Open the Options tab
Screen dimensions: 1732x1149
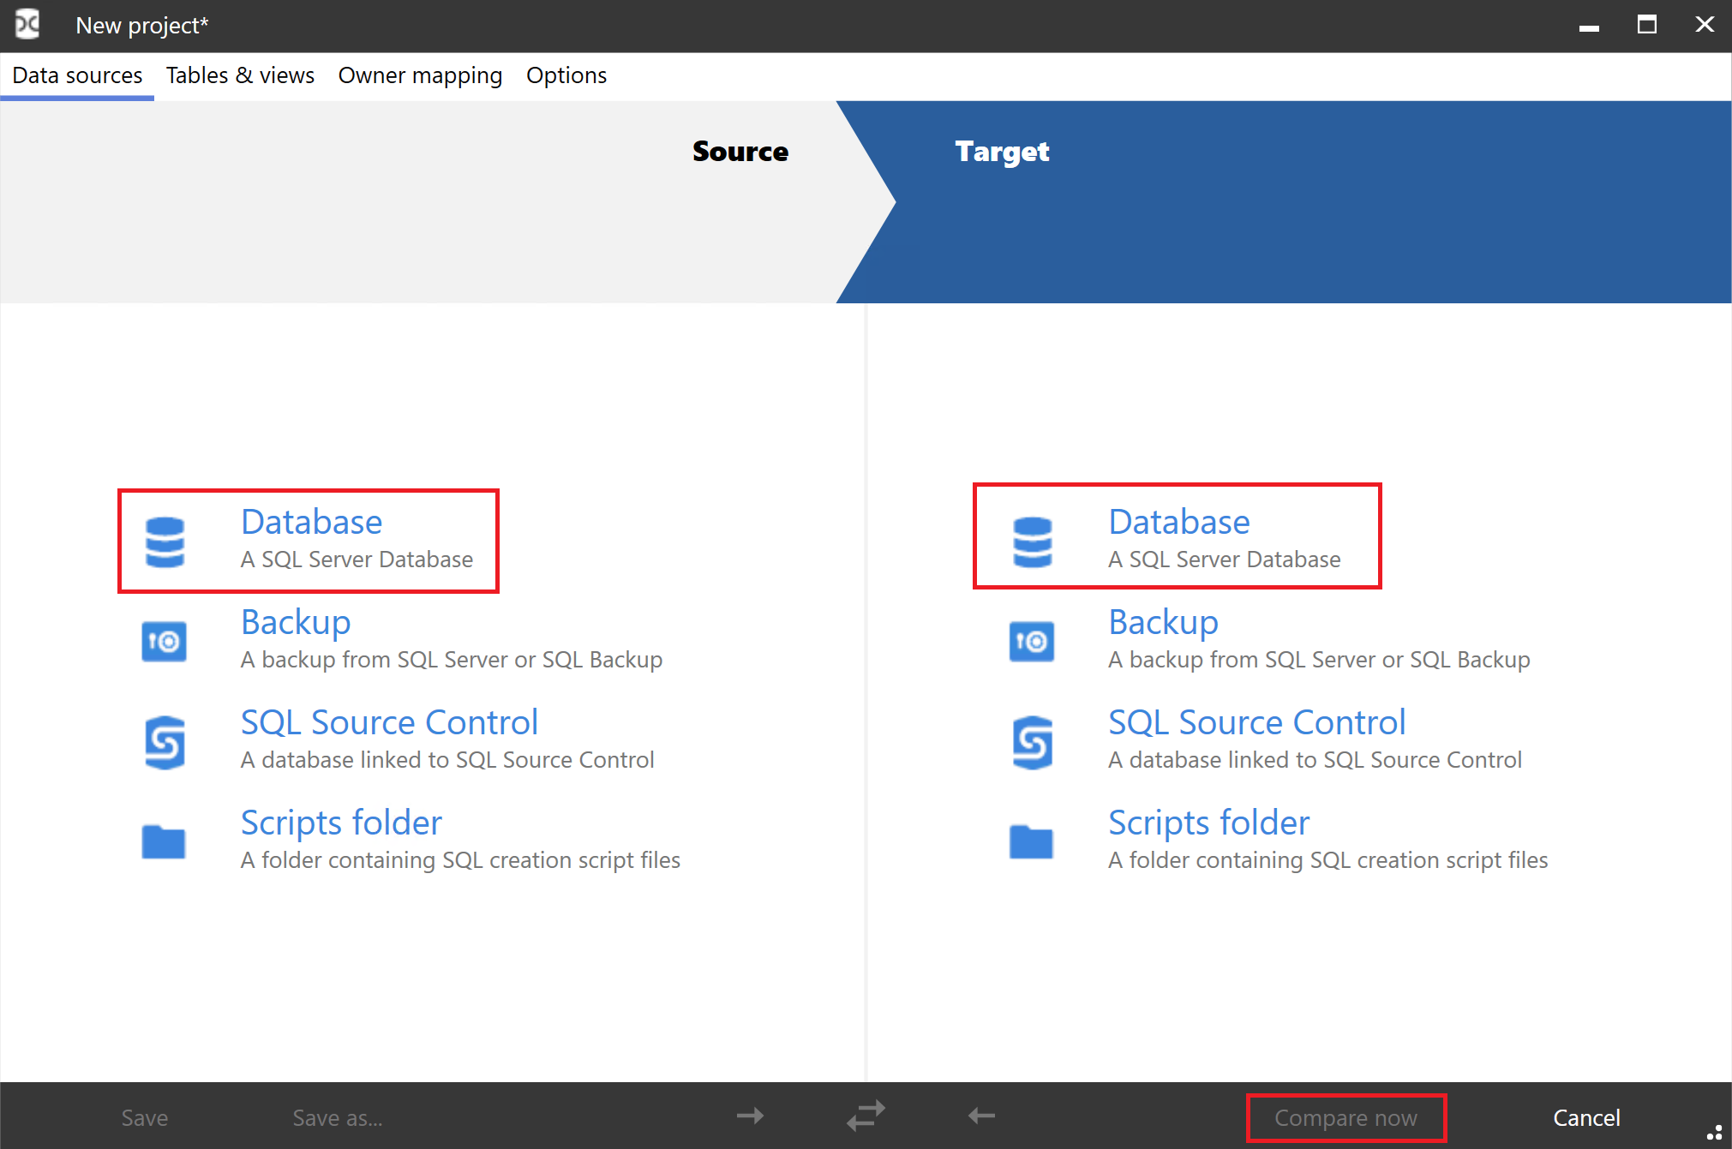click(566, 75)
